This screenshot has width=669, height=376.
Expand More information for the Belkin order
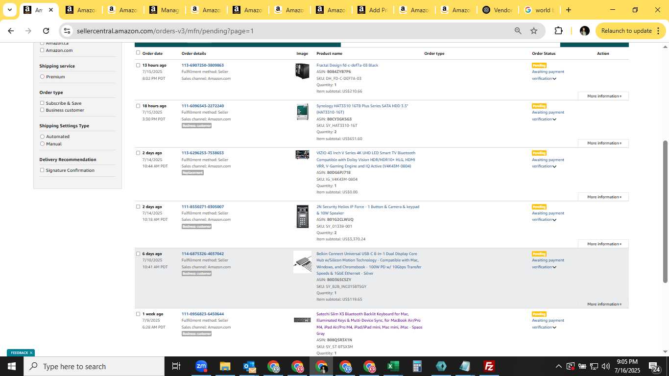coord(603,304)
